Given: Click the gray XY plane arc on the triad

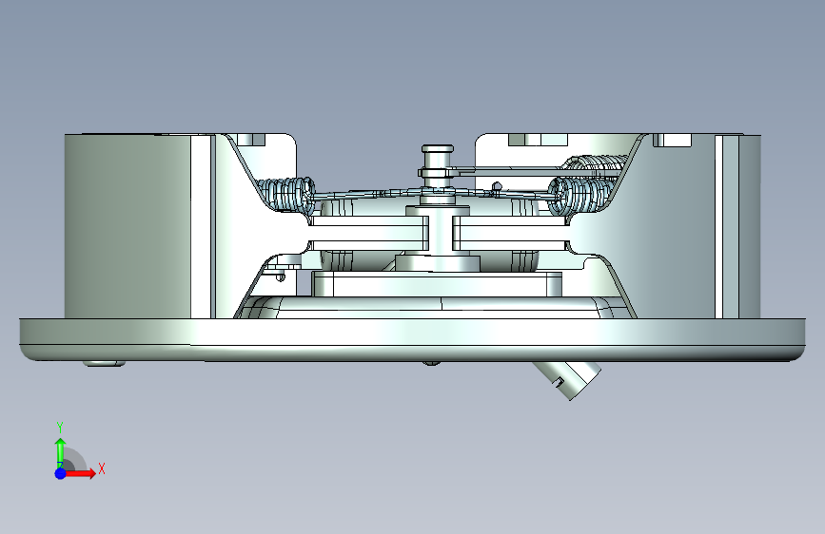Looking at the screenshot, I should [73, 459].
